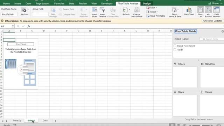
Task: Toggle the Field List button
Action: [200, 12]
